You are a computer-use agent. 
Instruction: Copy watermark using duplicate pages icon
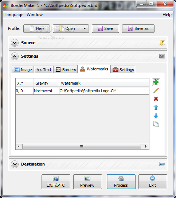(156, 124)
